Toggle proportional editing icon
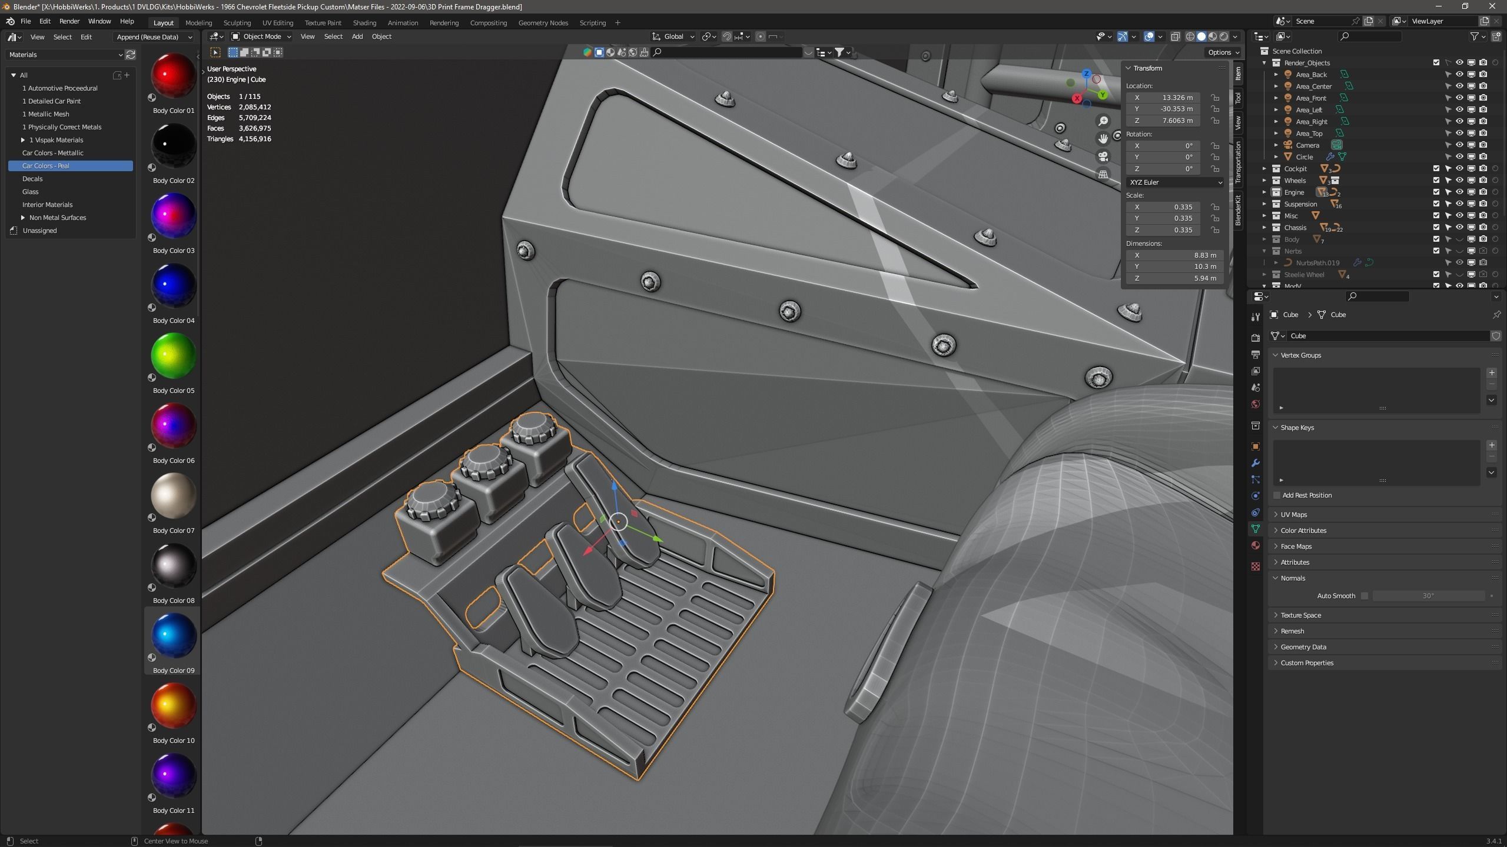The width and height of the screenshot is (1507, 847). coord(761,36)
